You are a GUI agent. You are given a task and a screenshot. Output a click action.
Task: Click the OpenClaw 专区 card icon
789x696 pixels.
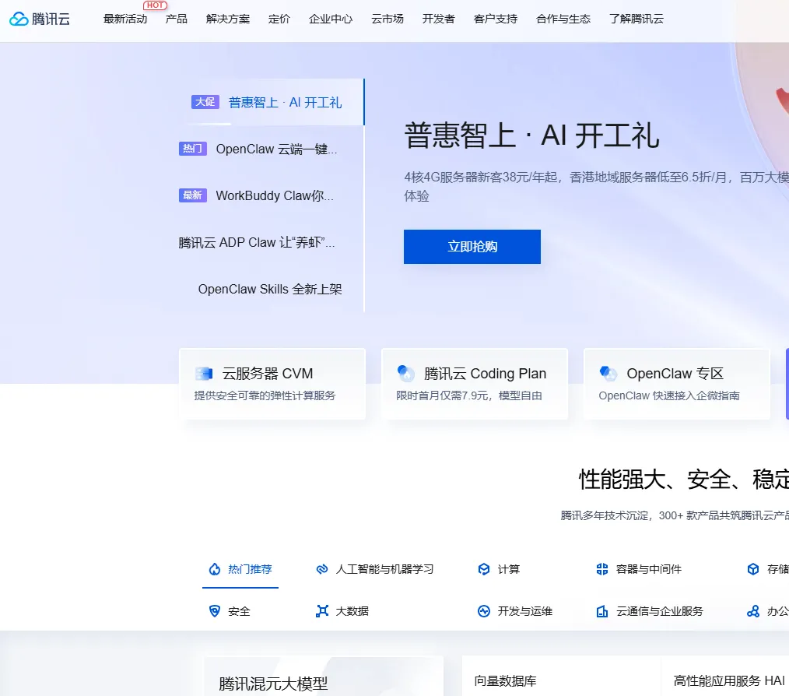point(608,374)
